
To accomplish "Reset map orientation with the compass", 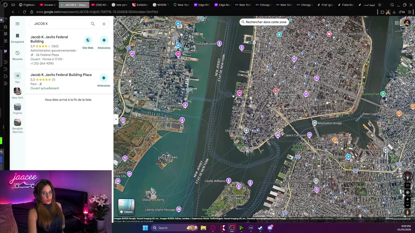I will pyautogui.click(x=408, y=177).
